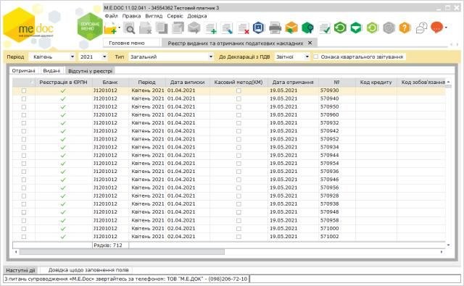
Task: Select the number cell 570954
Action: 336,164
